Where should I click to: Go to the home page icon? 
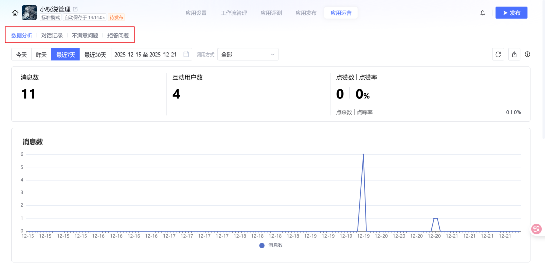click(x=15, y=13)
